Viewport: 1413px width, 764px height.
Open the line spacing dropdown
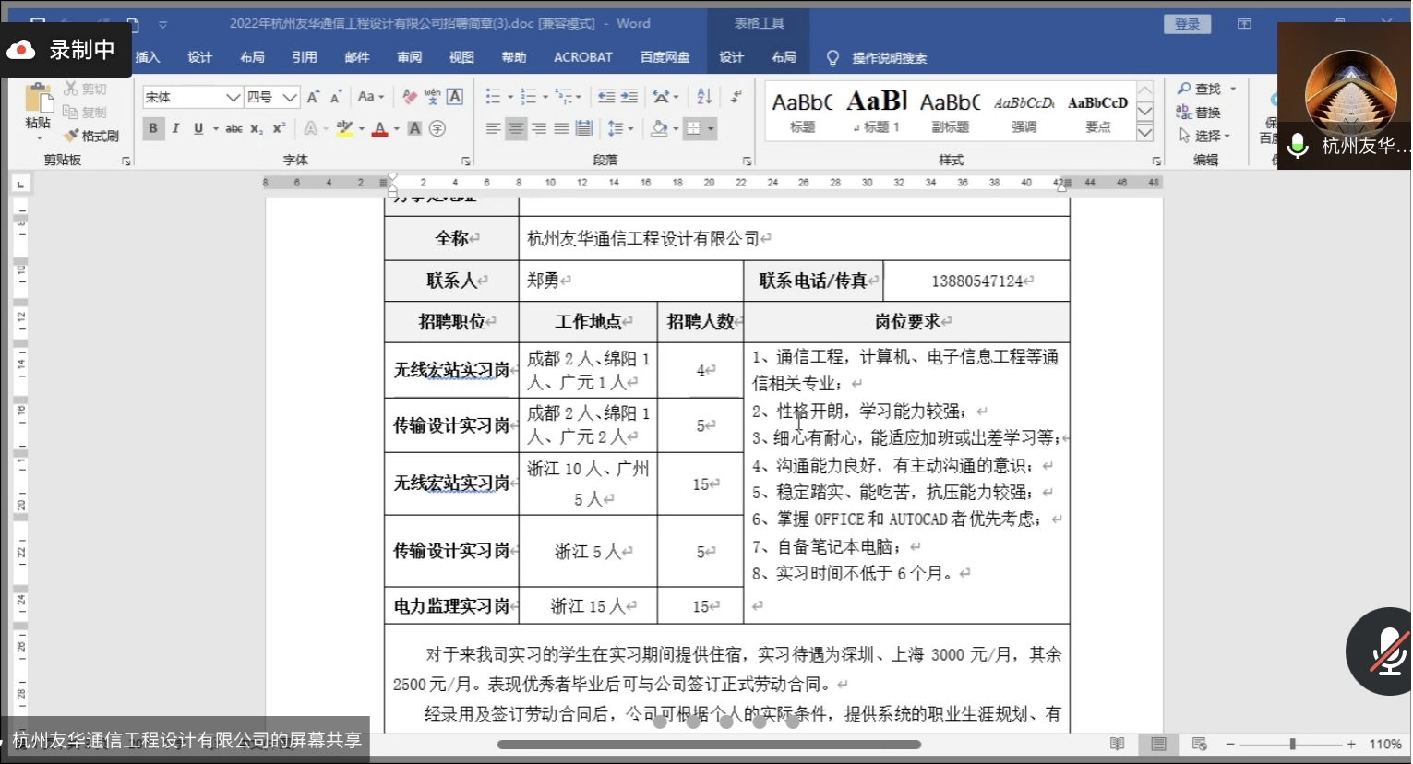(x=621, y=128)
